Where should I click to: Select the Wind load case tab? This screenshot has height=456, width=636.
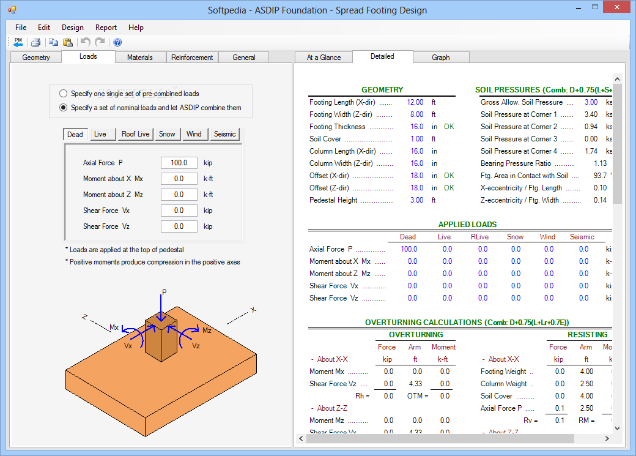click(x=194, y=134)
